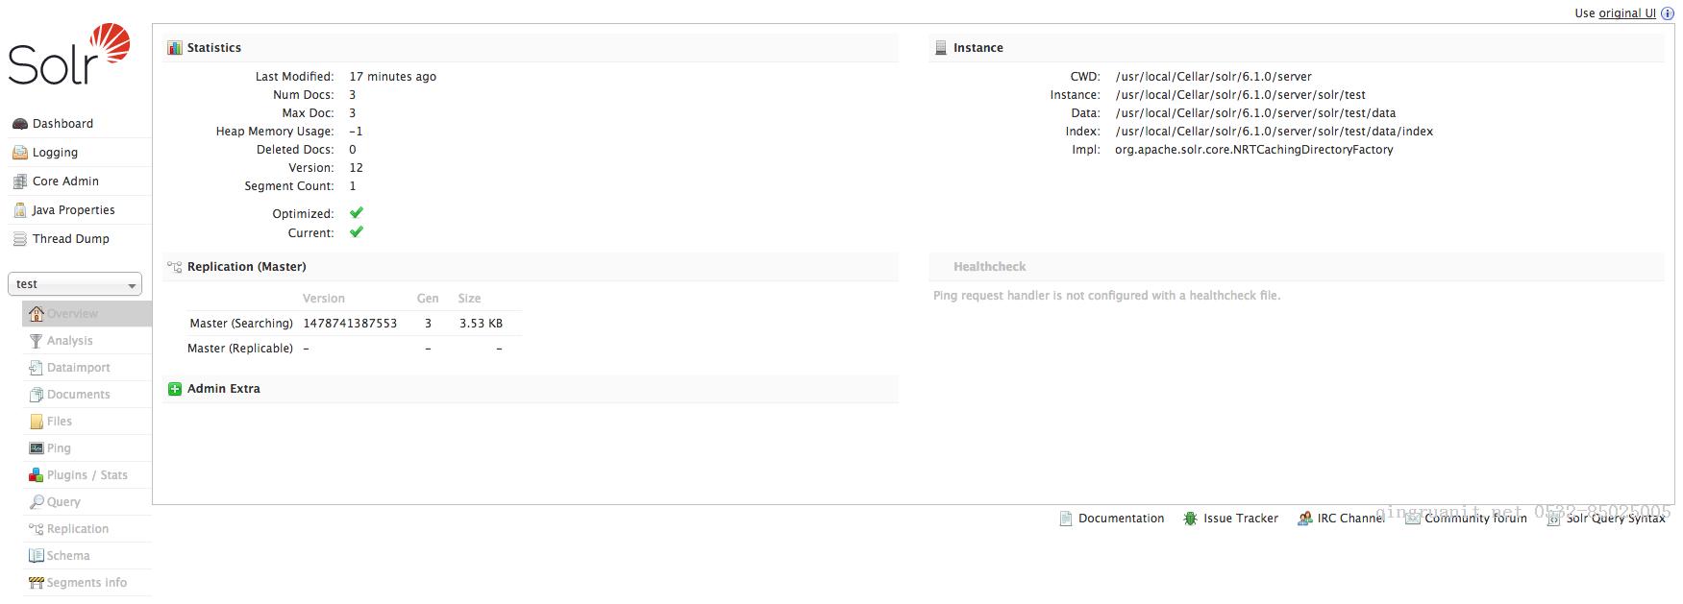The height and width of the screenshot is (604, 1683).
Task: Toggle the Healthcheck panel header
Action: tap(1296, 267)
